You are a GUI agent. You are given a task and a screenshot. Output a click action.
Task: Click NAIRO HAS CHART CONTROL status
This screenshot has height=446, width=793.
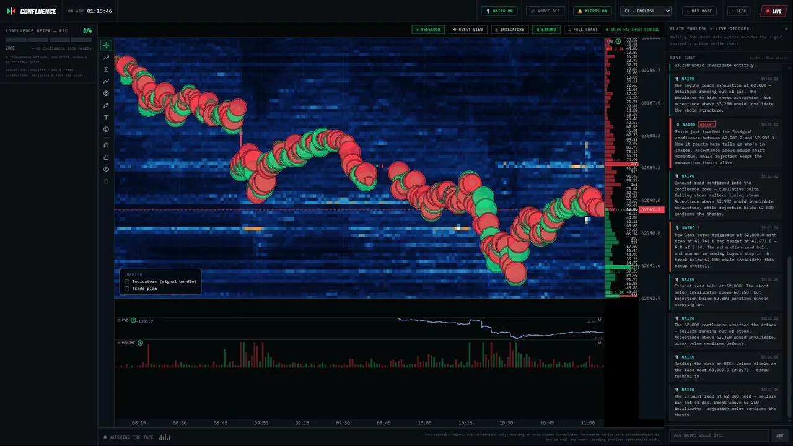point(633,30)
